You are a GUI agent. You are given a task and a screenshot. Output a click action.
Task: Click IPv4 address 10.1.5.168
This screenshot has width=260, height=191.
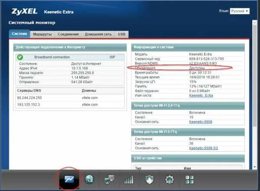click(x=80, y=68)
